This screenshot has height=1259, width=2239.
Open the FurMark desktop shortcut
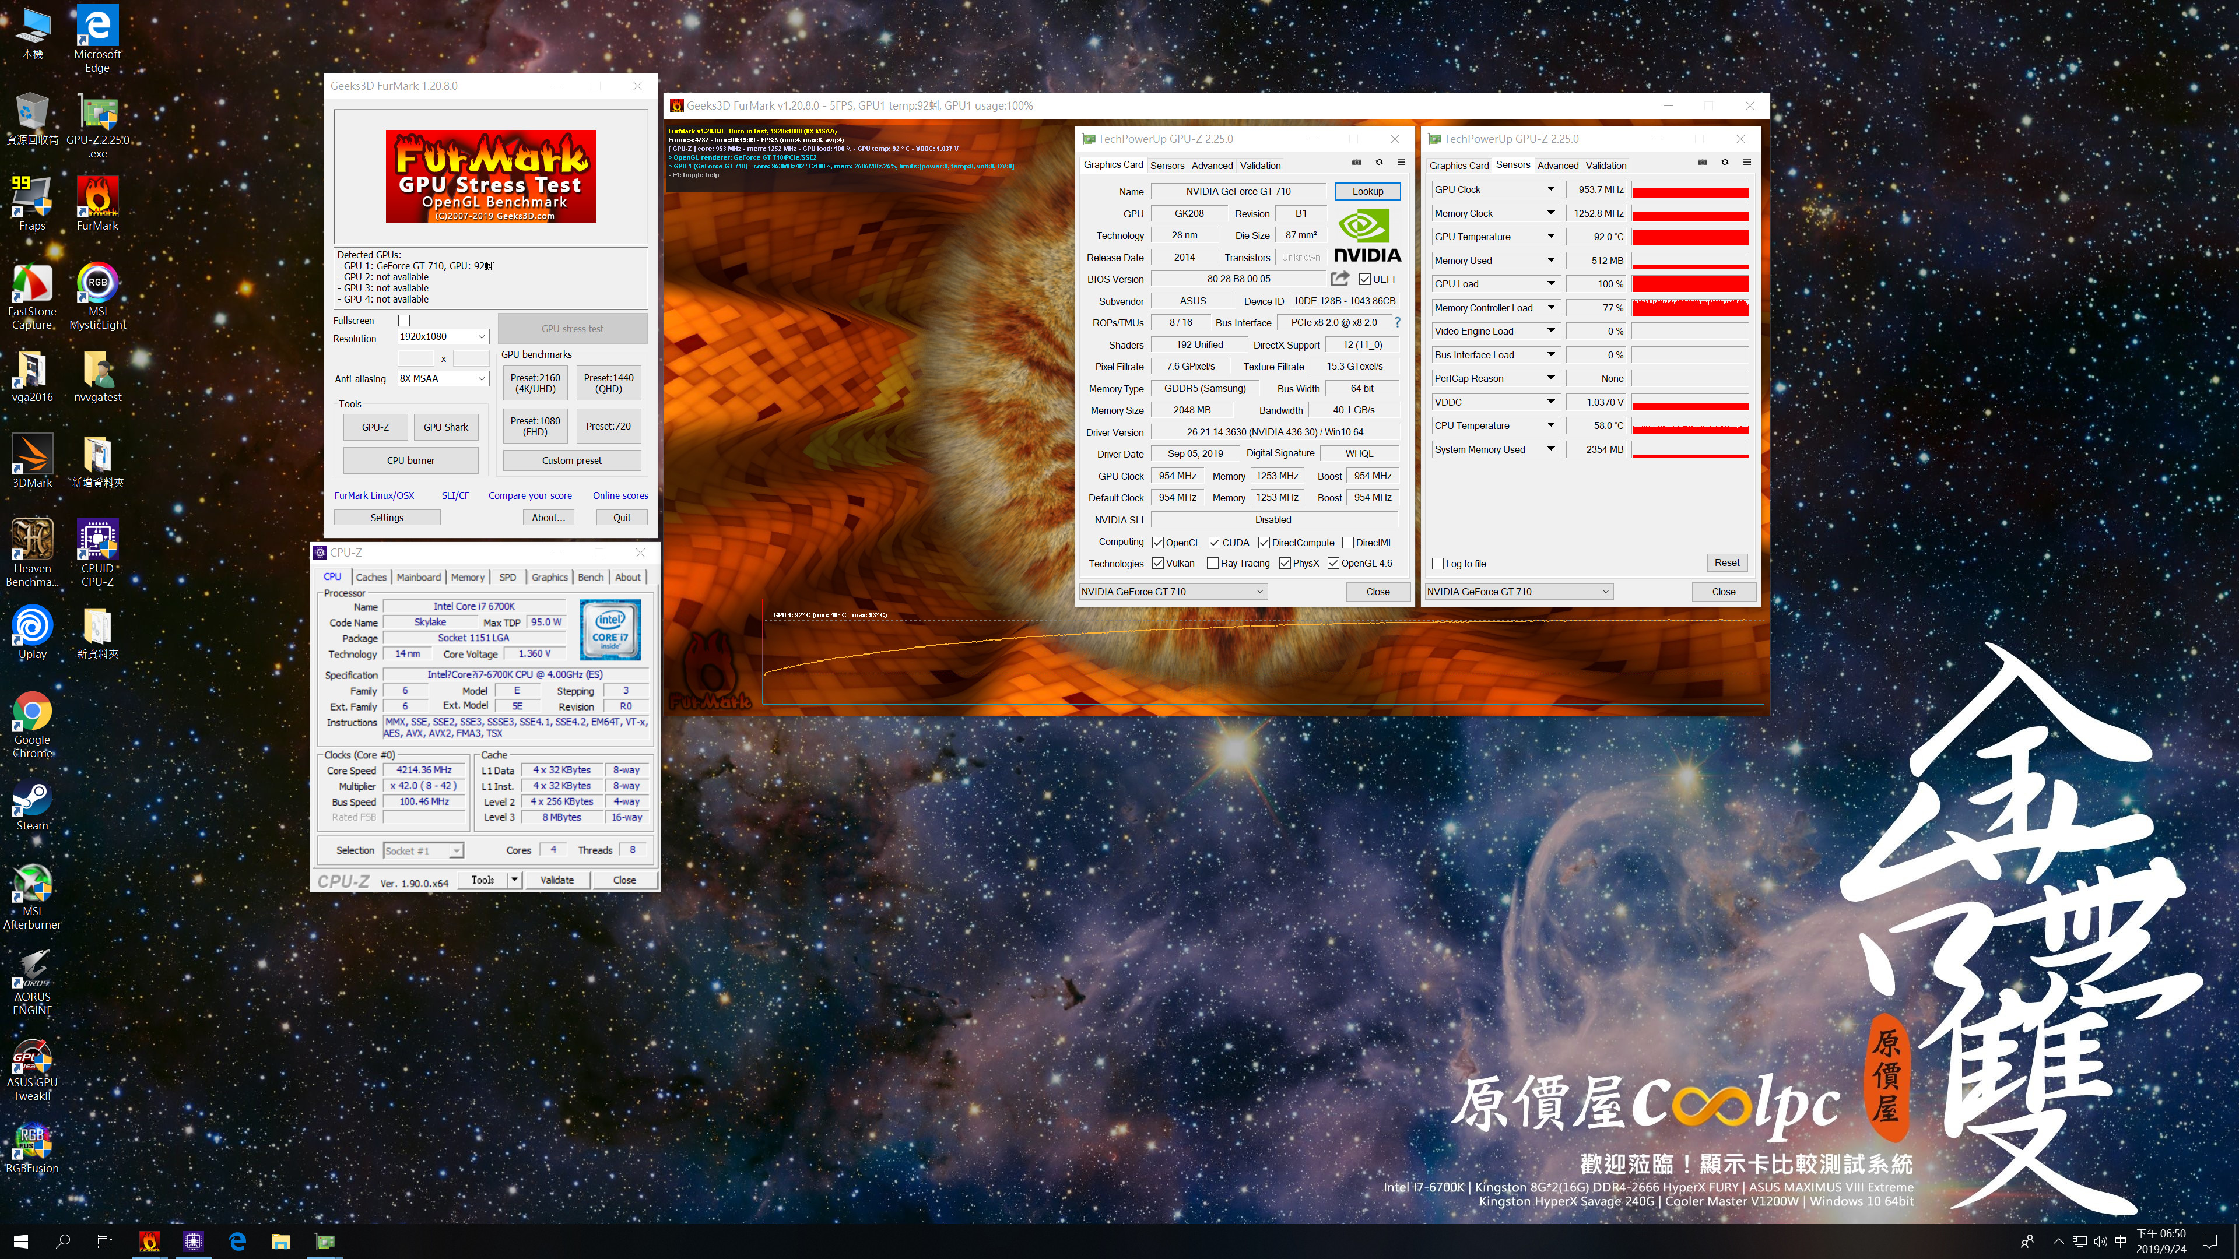[x=97, y=203]
